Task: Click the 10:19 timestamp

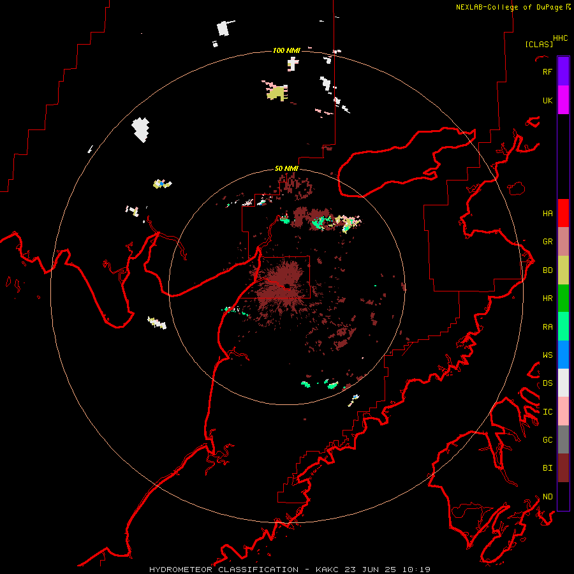Action: point(416,570)
